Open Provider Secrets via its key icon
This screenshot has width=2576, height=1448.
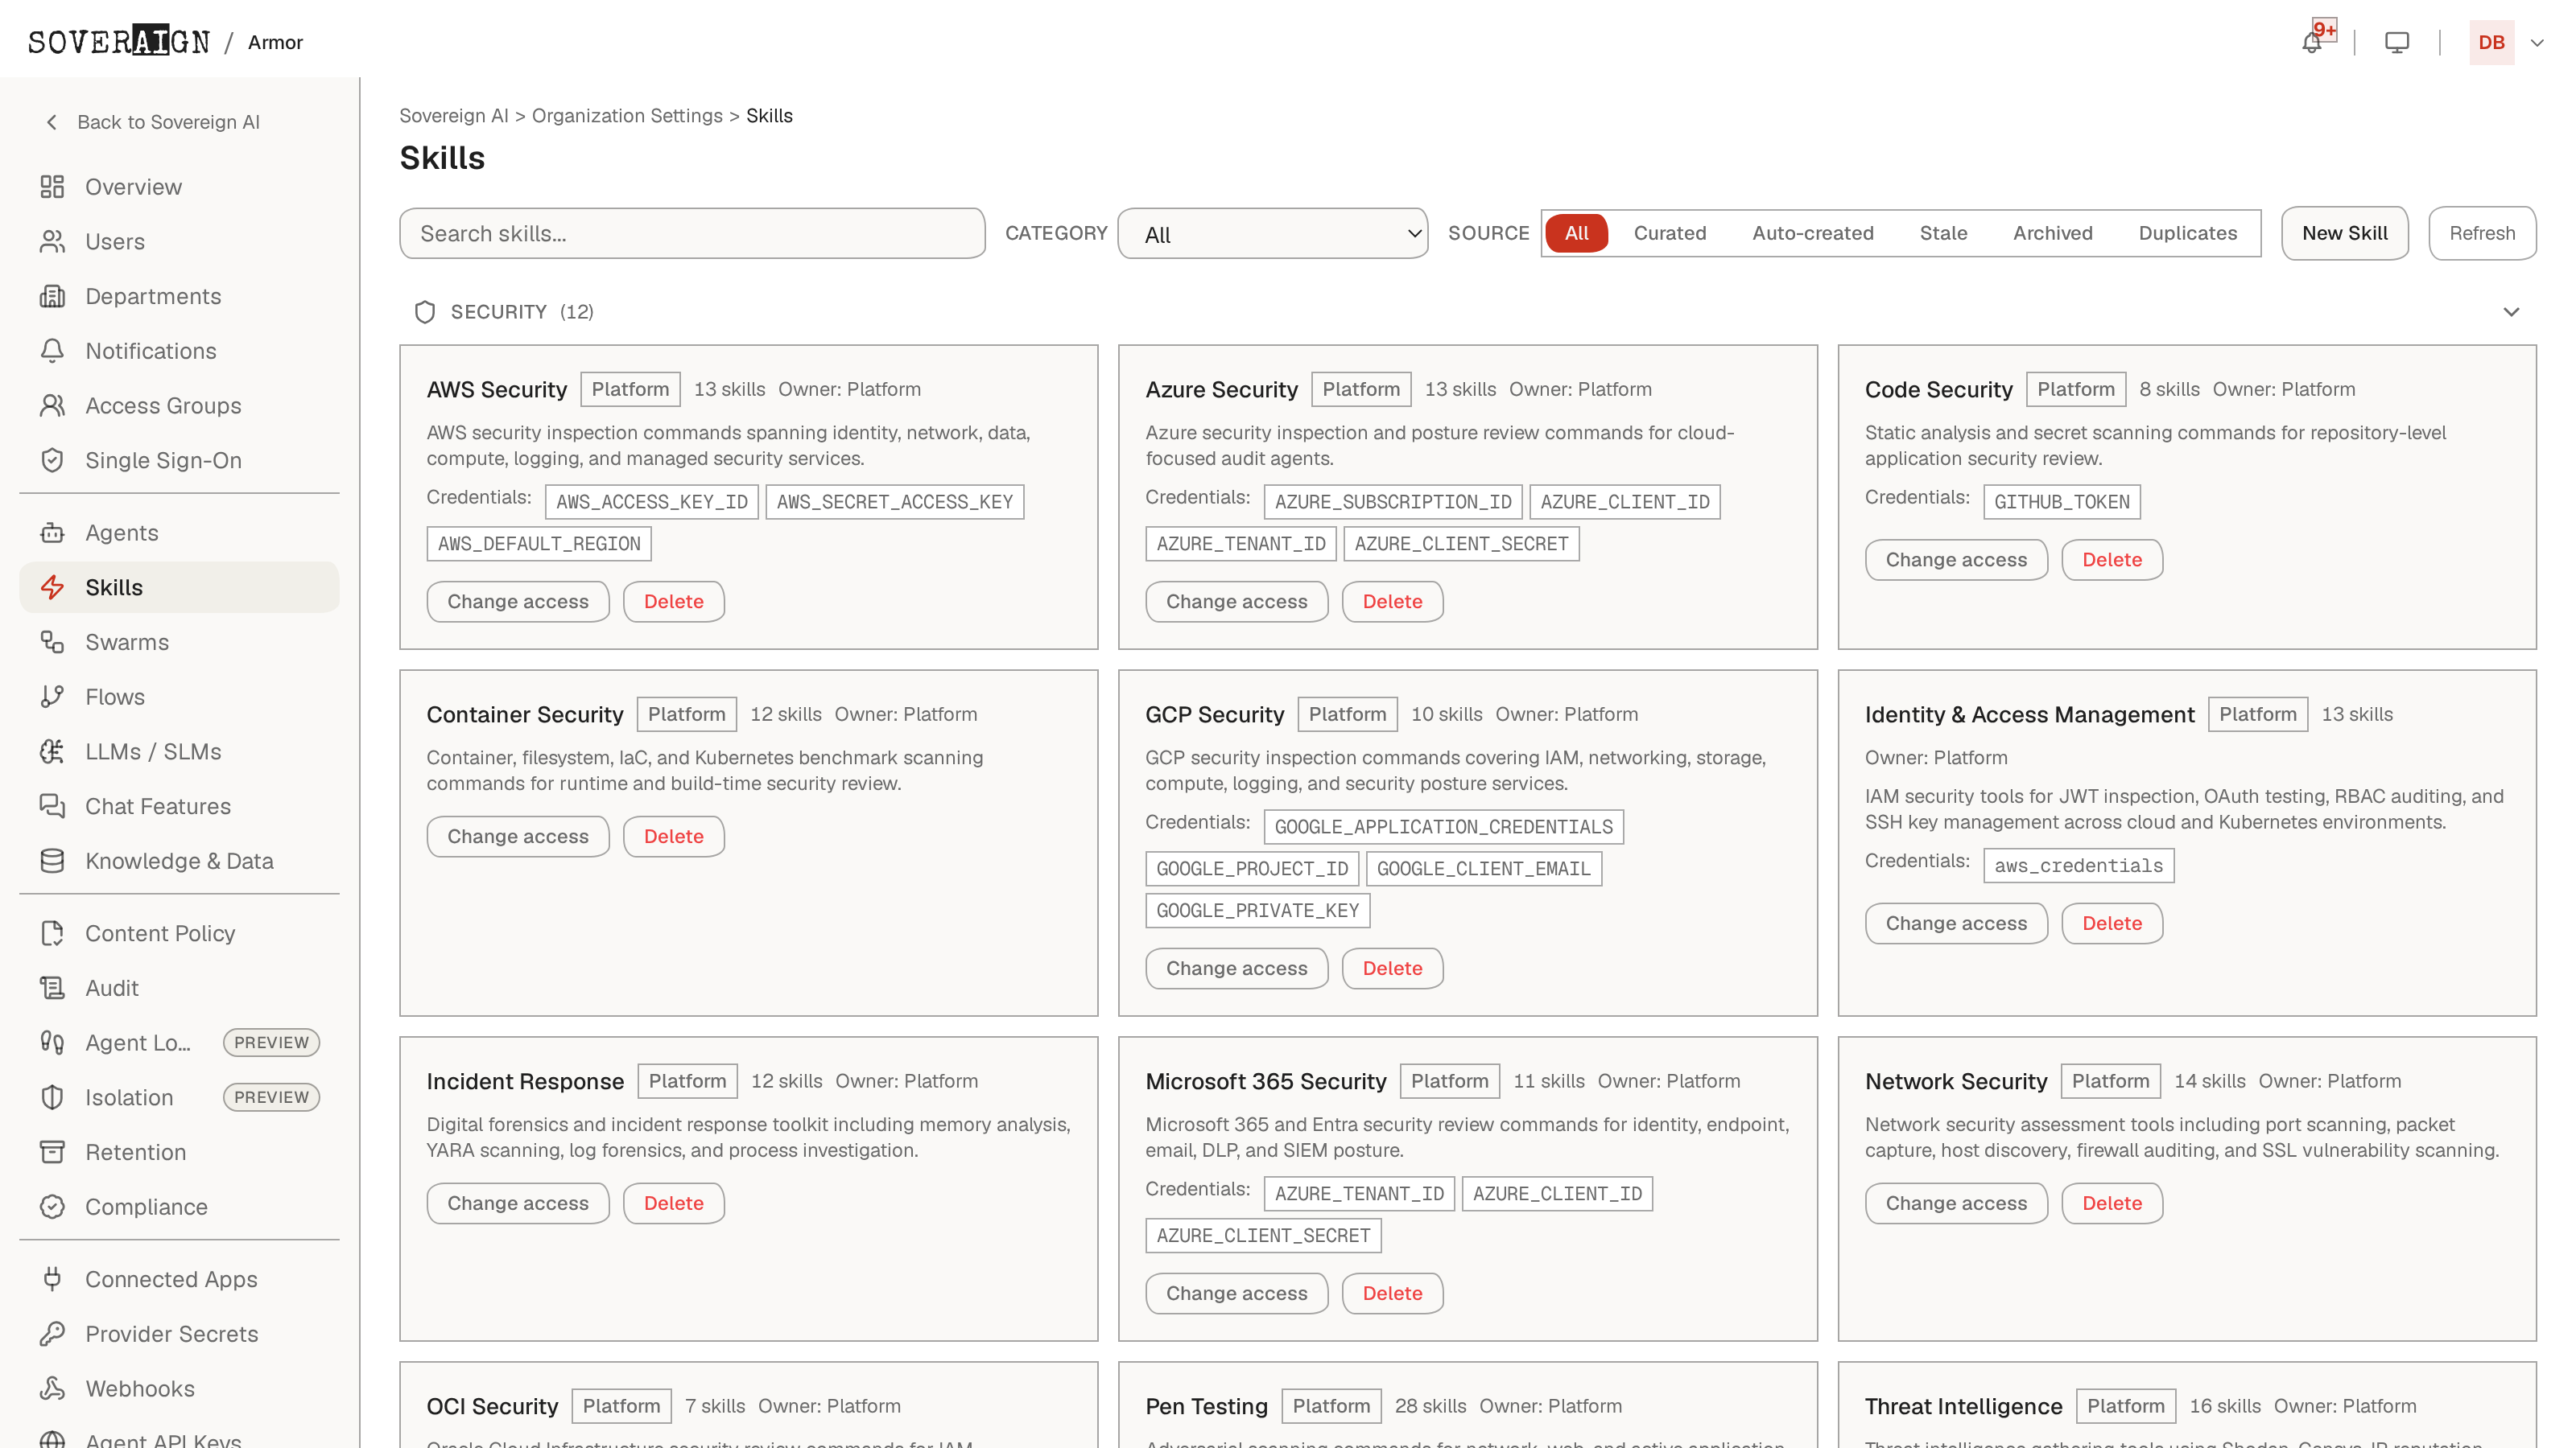[52, 1334]
